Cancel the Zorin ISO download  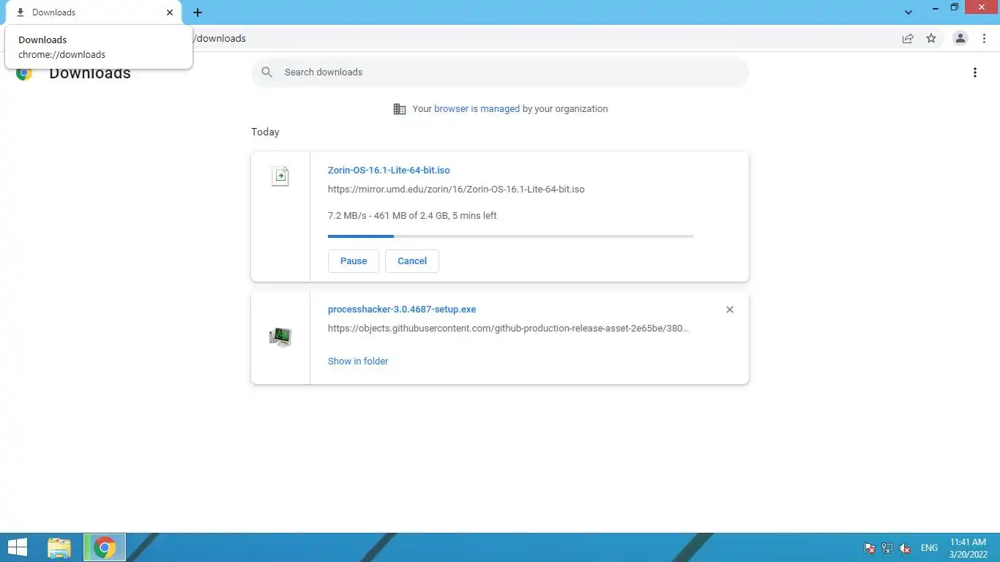[411, 261]
